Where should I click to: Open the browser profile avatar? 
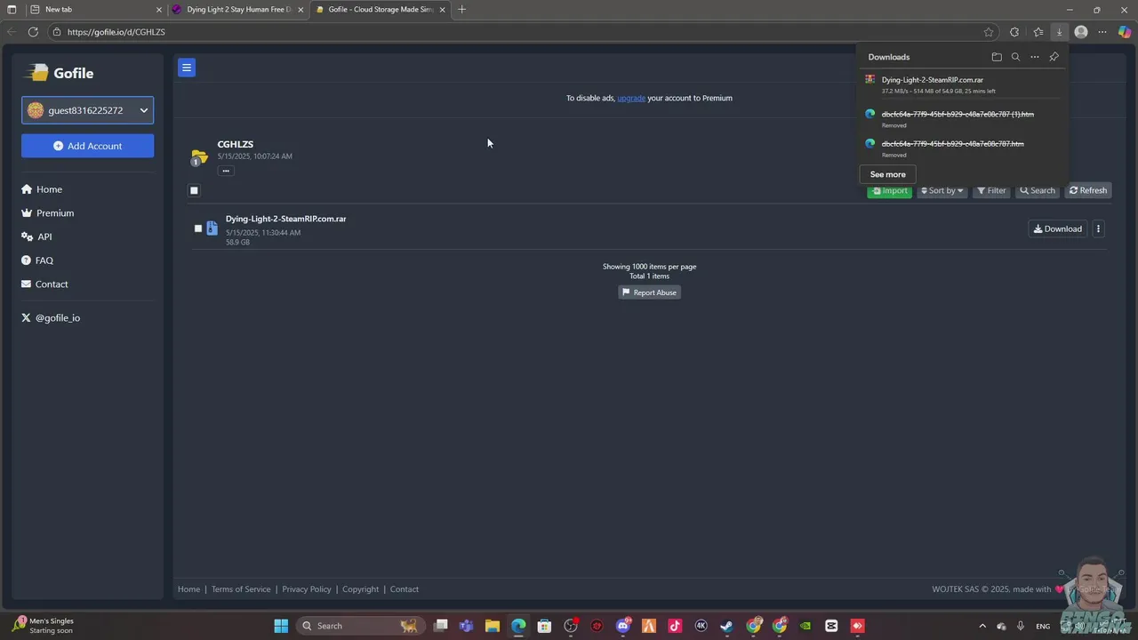tap(1081, 32)
